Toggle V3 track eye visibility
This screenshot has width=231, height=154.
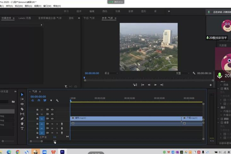point(52,110)
